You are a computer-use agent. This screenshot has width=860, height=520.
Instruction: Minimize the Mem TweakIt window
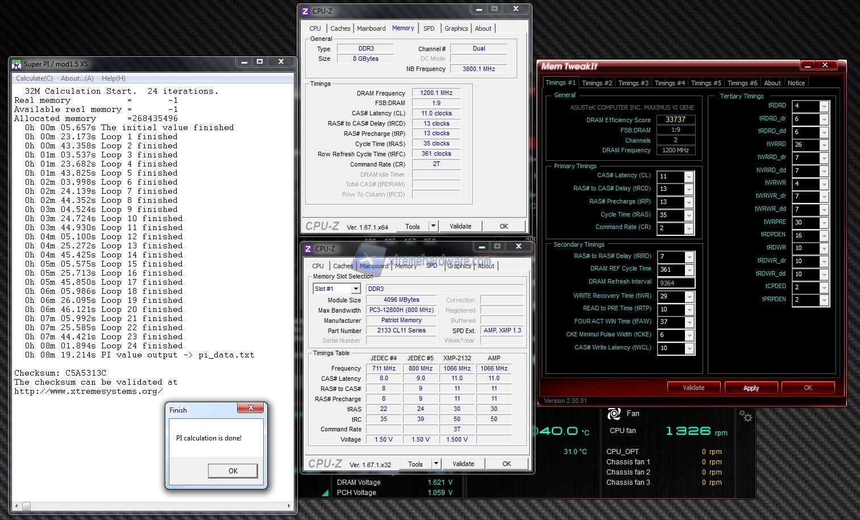point(808,65)
